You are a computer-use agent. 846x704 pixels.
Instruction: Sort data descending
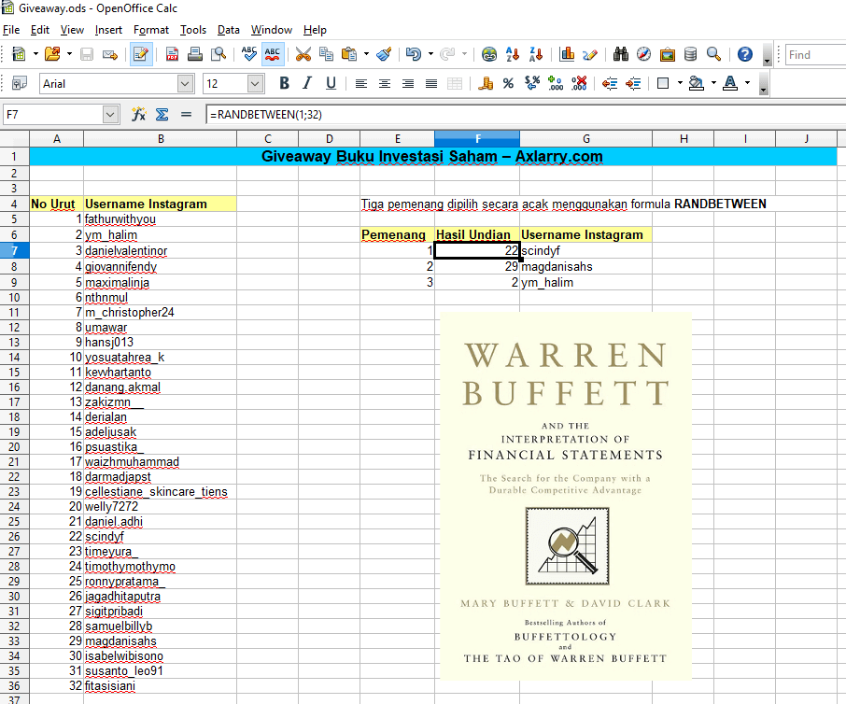pos(536,54)
